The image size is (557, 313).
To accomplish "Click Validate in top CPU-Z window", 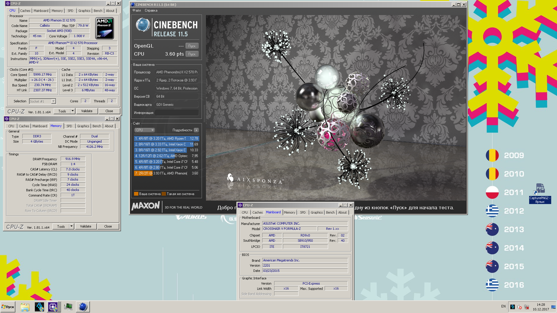I will [87, 111].
